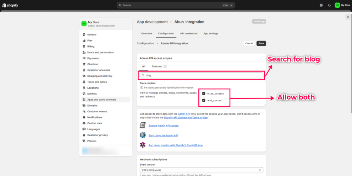This screenshot has height=176, width=352.
Task: Click the Explore Admin API scopes document icon
Action: [x=143, y=125]
